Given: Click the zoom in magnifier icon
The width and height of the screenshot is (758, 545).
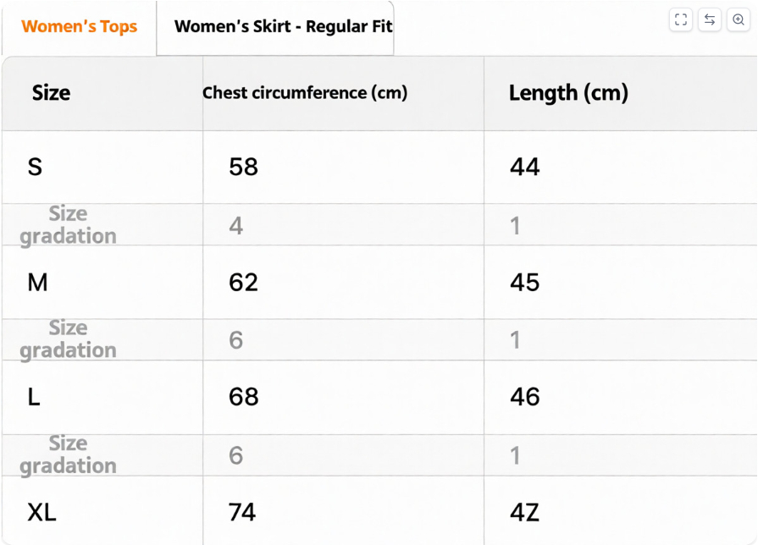Looking at the screenshot, I should click(x=739, y=20).
